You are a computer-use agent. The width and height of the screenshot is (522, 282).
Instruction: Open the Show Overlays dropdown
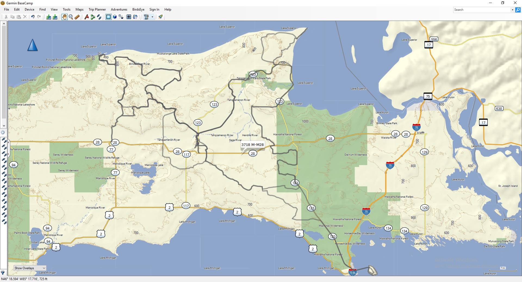30,268
